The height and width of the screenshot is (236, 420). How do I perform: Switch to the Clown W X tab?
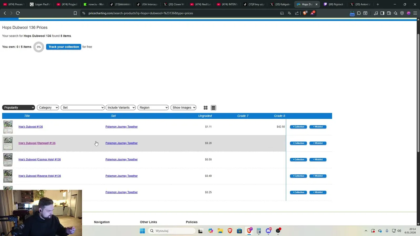[x=174, y=4]
